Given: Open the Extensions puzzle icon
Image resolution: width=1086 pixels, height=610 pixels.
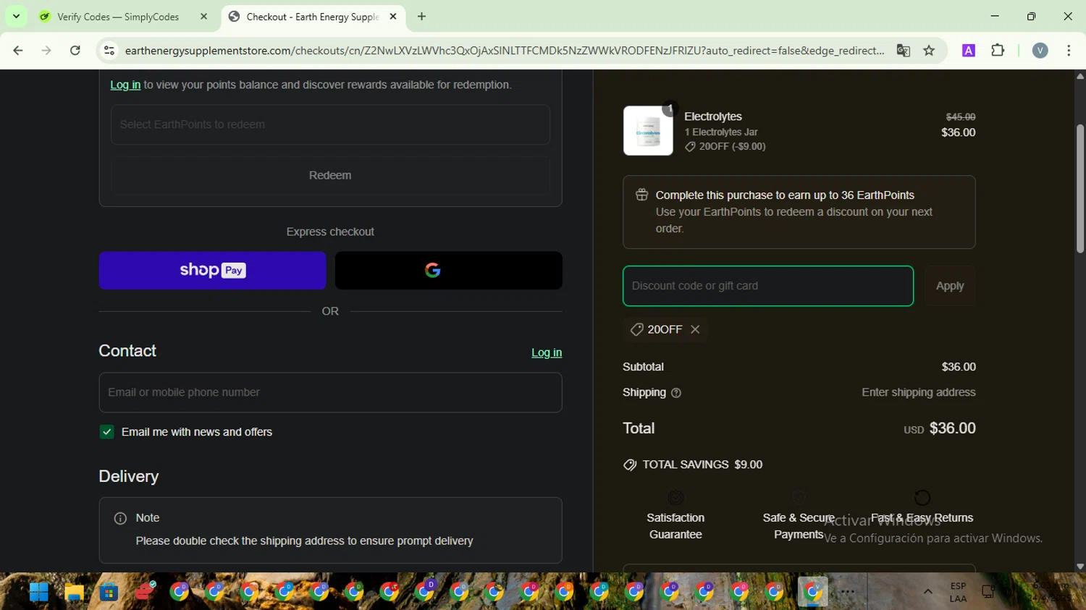Looking at the screenshot, I should point(998,51).
